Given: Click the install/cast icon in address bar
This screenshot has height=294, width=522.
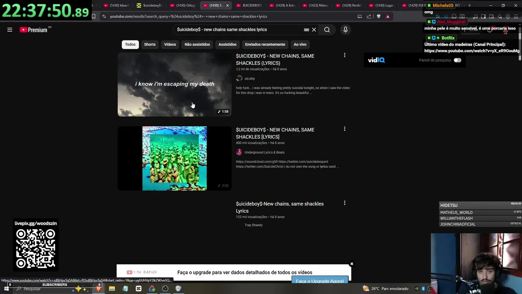Looking at the screenshot, I should point(360,16).
